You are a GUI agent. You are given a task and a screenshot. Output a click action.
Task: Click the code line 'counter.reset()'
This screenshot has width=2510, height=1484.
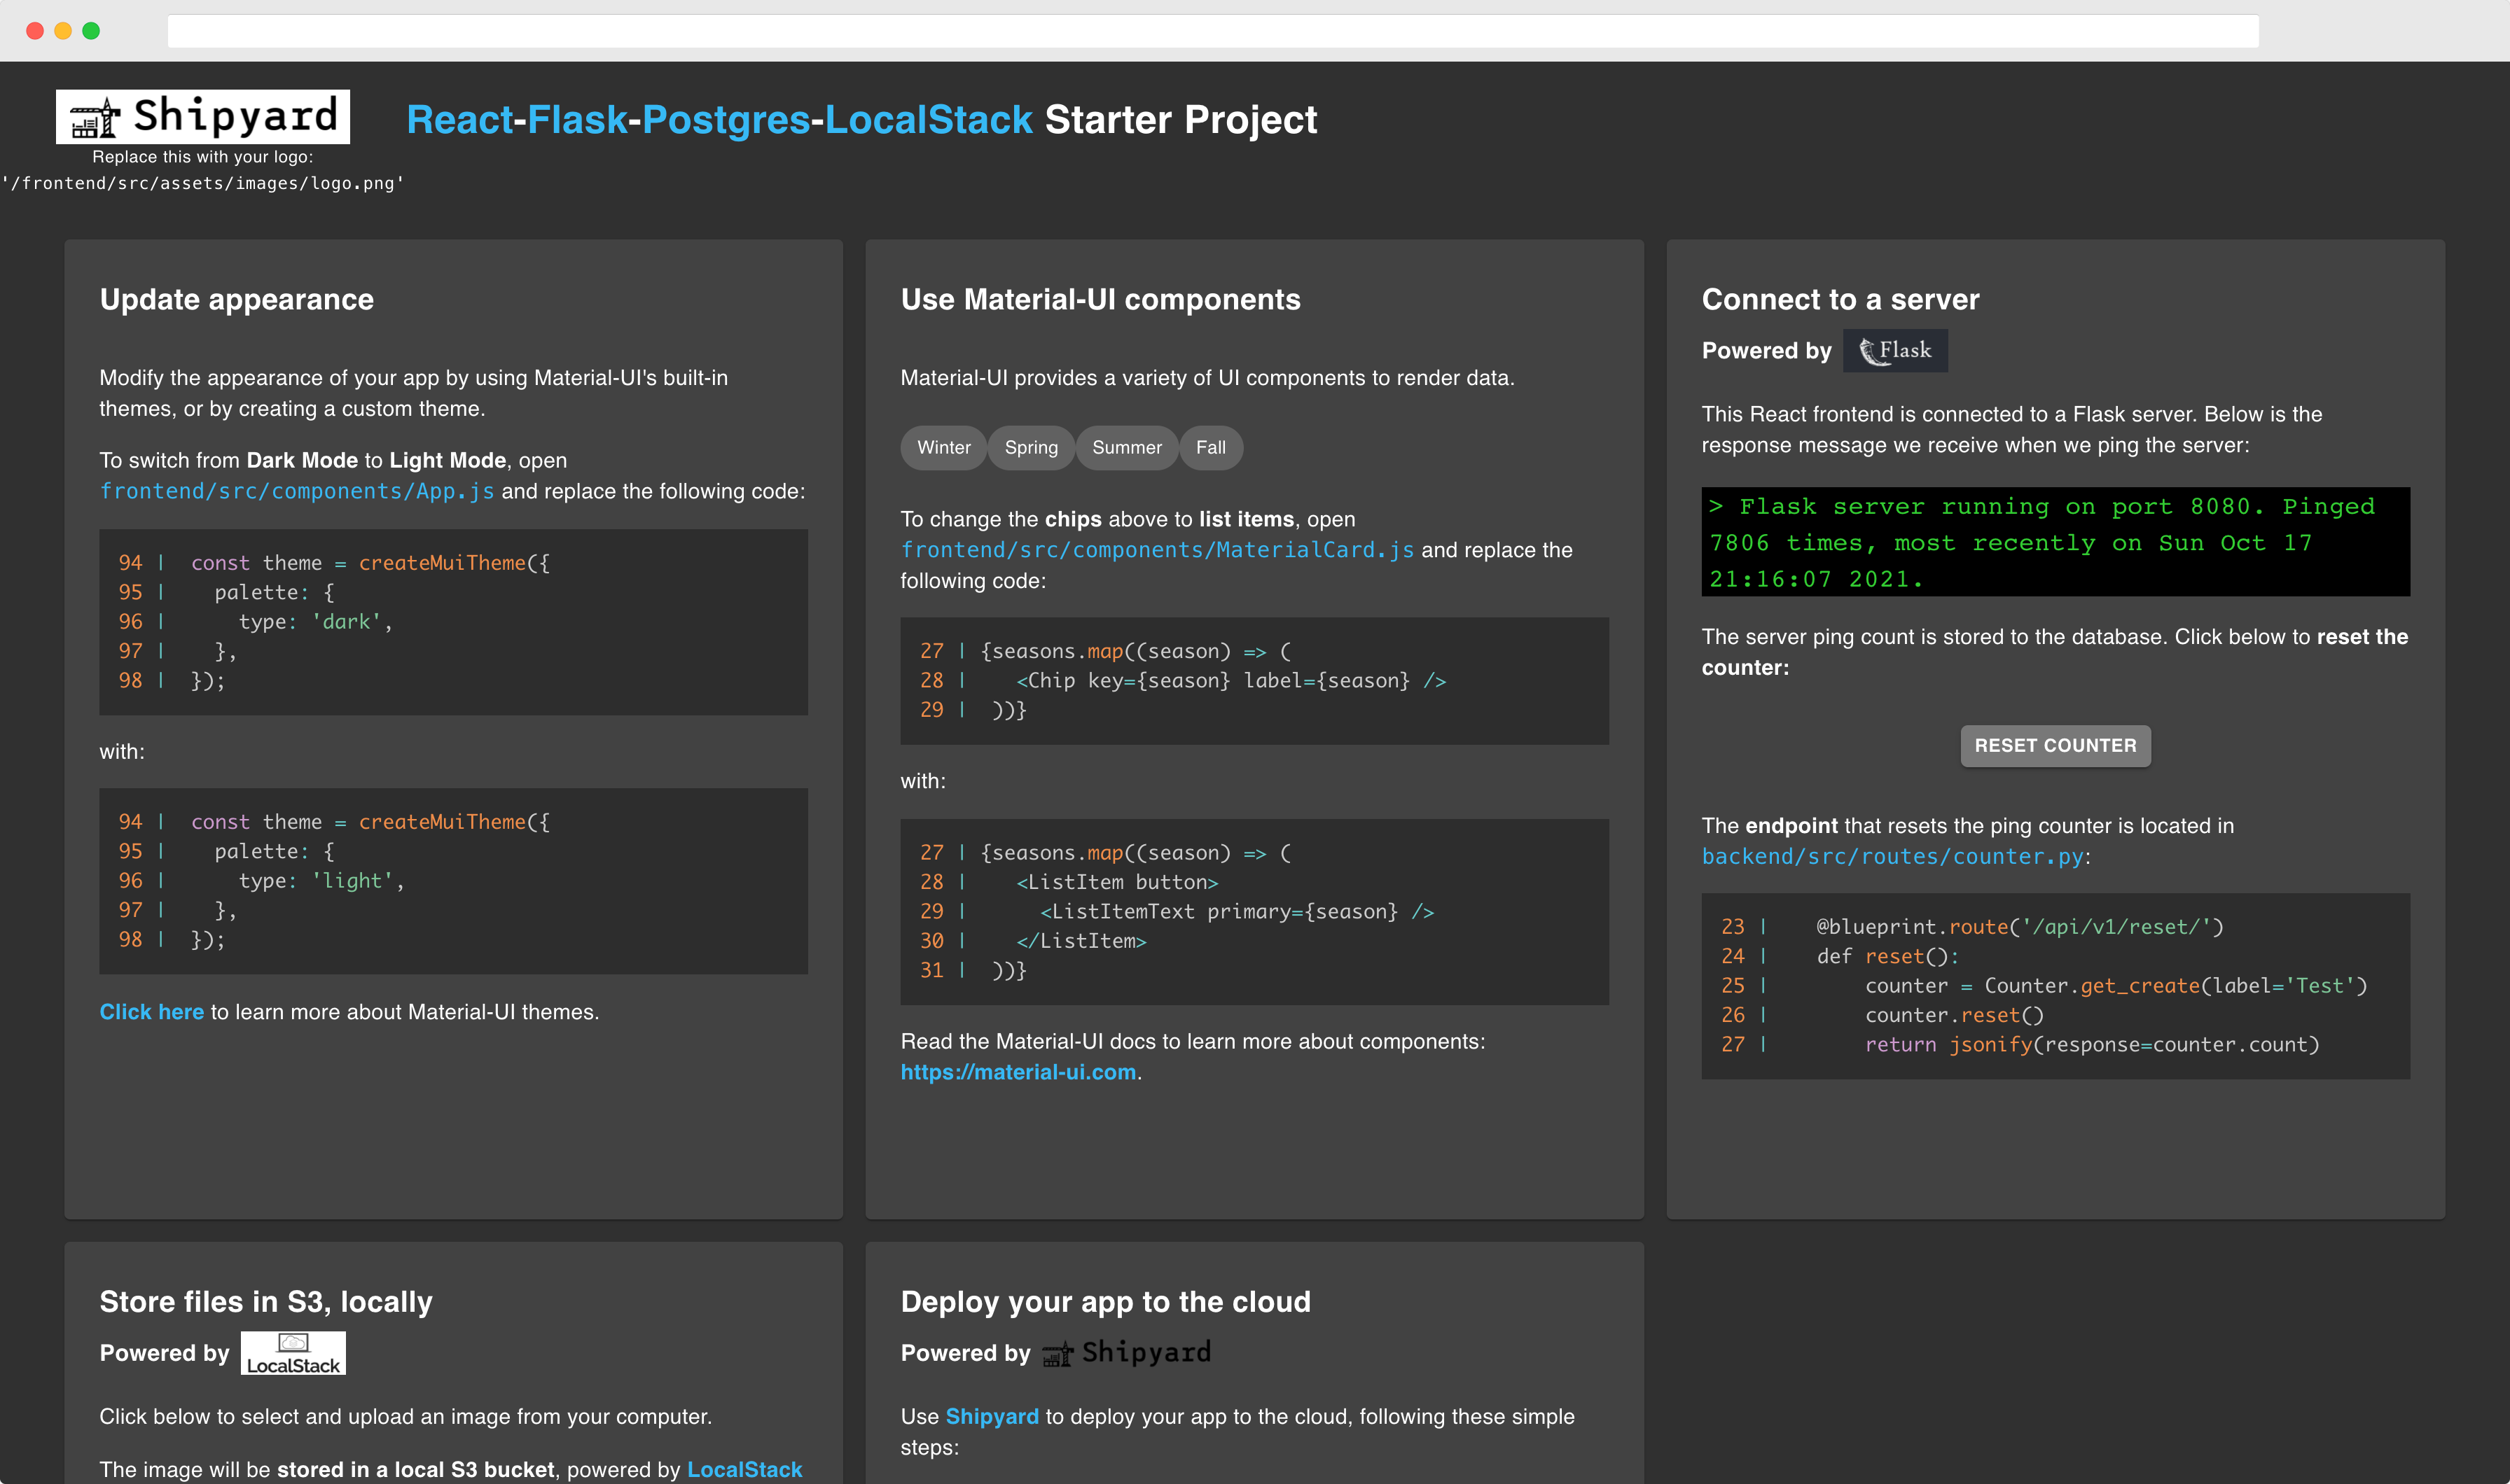pos(1955,1015)
